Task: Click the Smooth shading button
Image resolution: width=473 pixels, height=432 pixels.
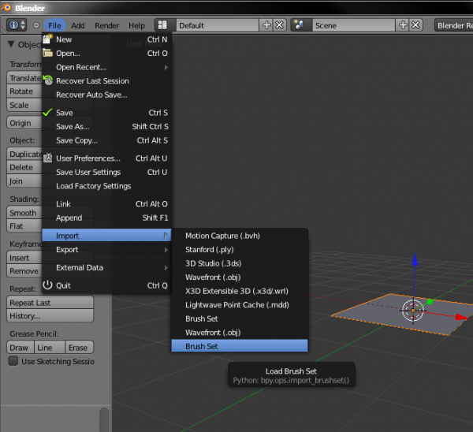Action: 24,213
